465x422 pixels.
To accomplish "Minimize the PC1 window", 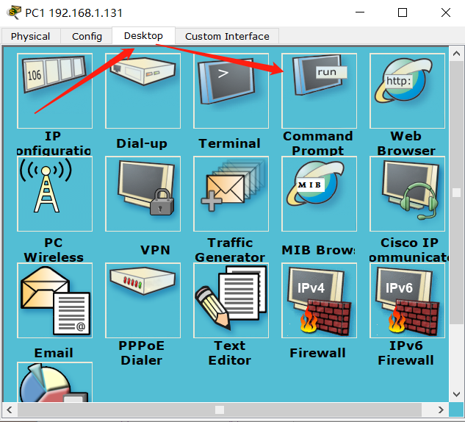I will (x=360, y=12).
